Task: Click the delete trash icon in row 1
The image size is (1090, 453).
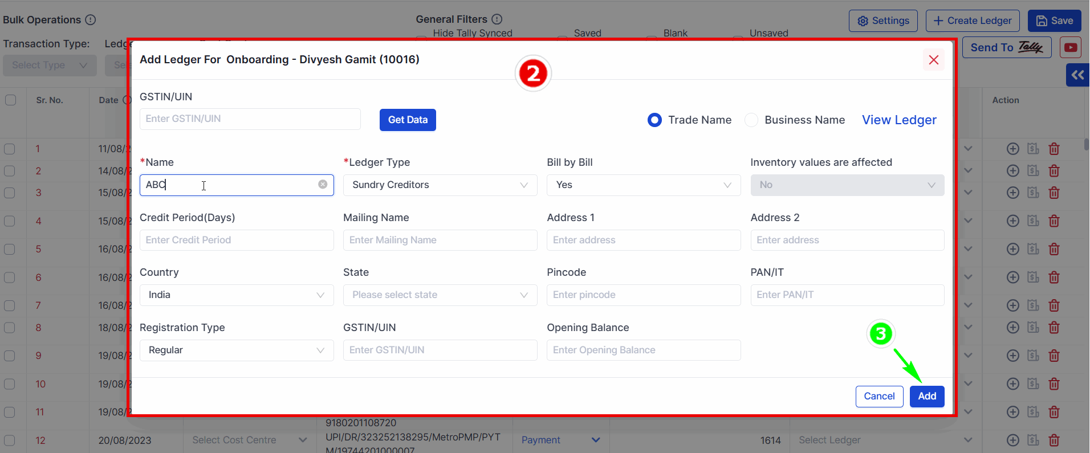Action: point(1054,149)
